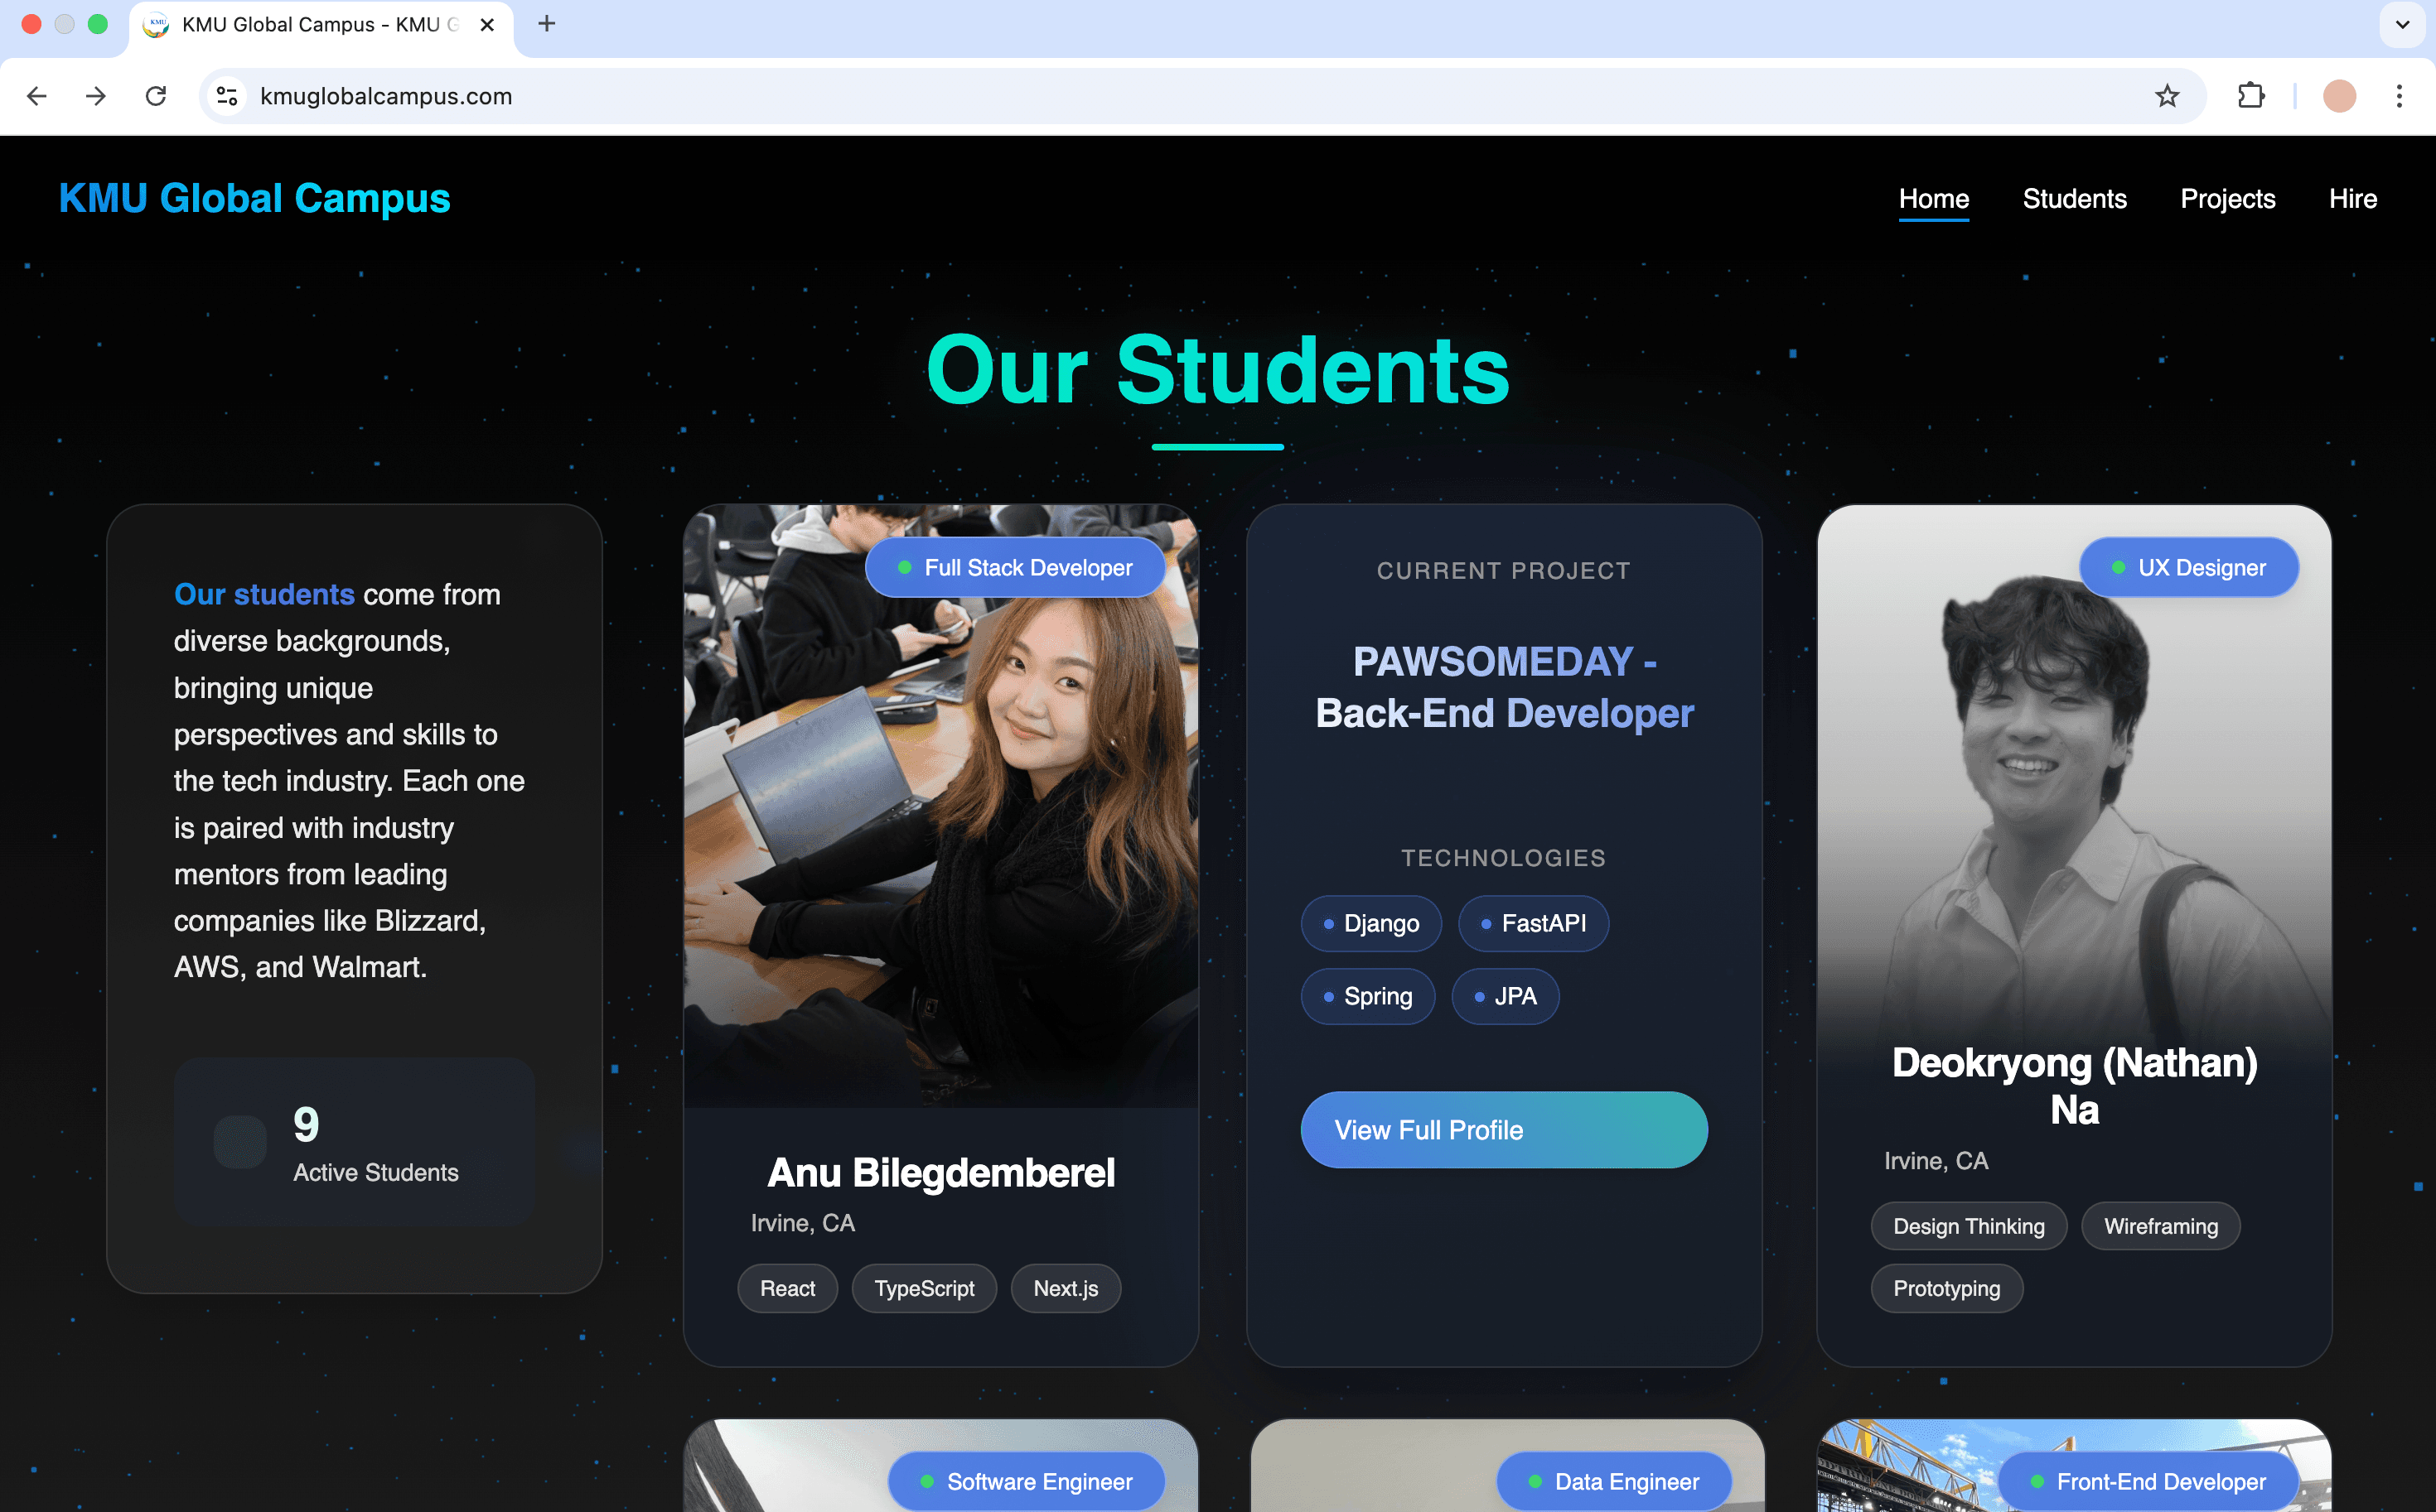Click the highlighted 'Our students' text

(264, 595)
